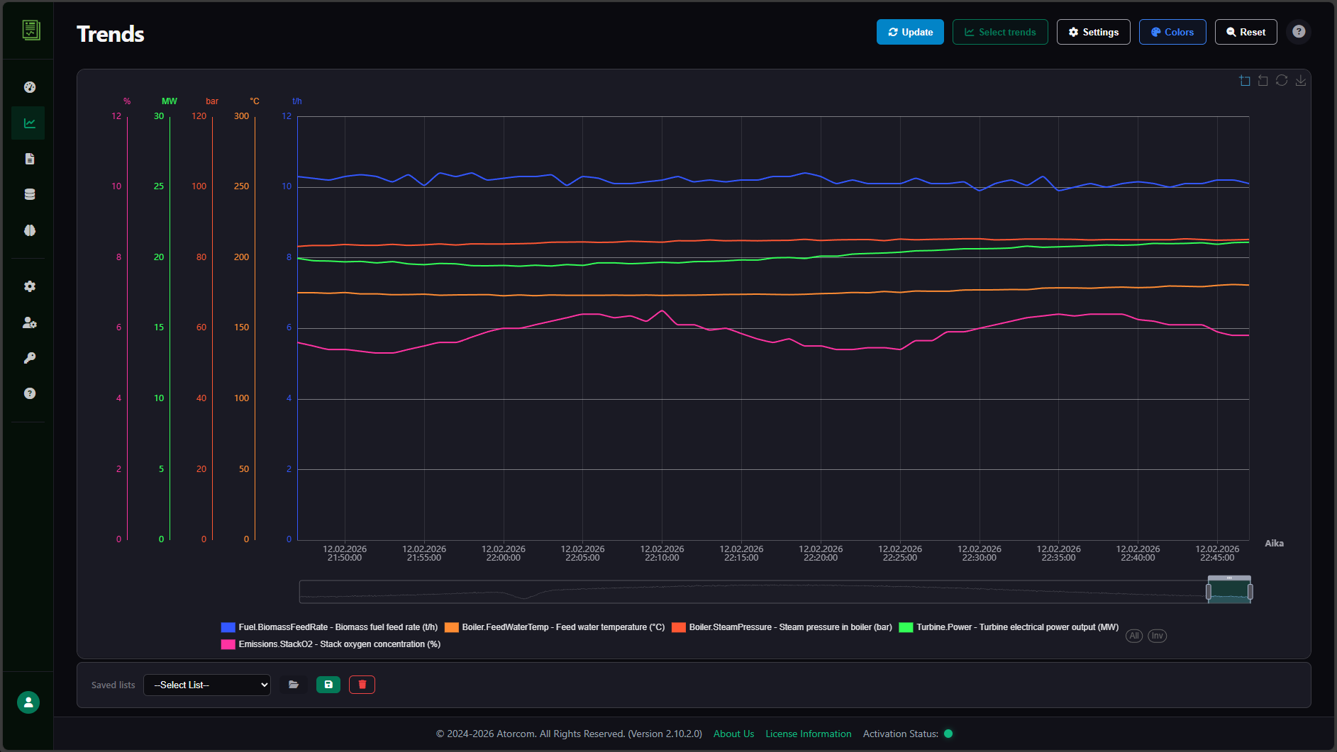Viewport: 1337px width, 752px height.
Task: Restore the chart with the refresh icon
Action: tap(1281, 81)
